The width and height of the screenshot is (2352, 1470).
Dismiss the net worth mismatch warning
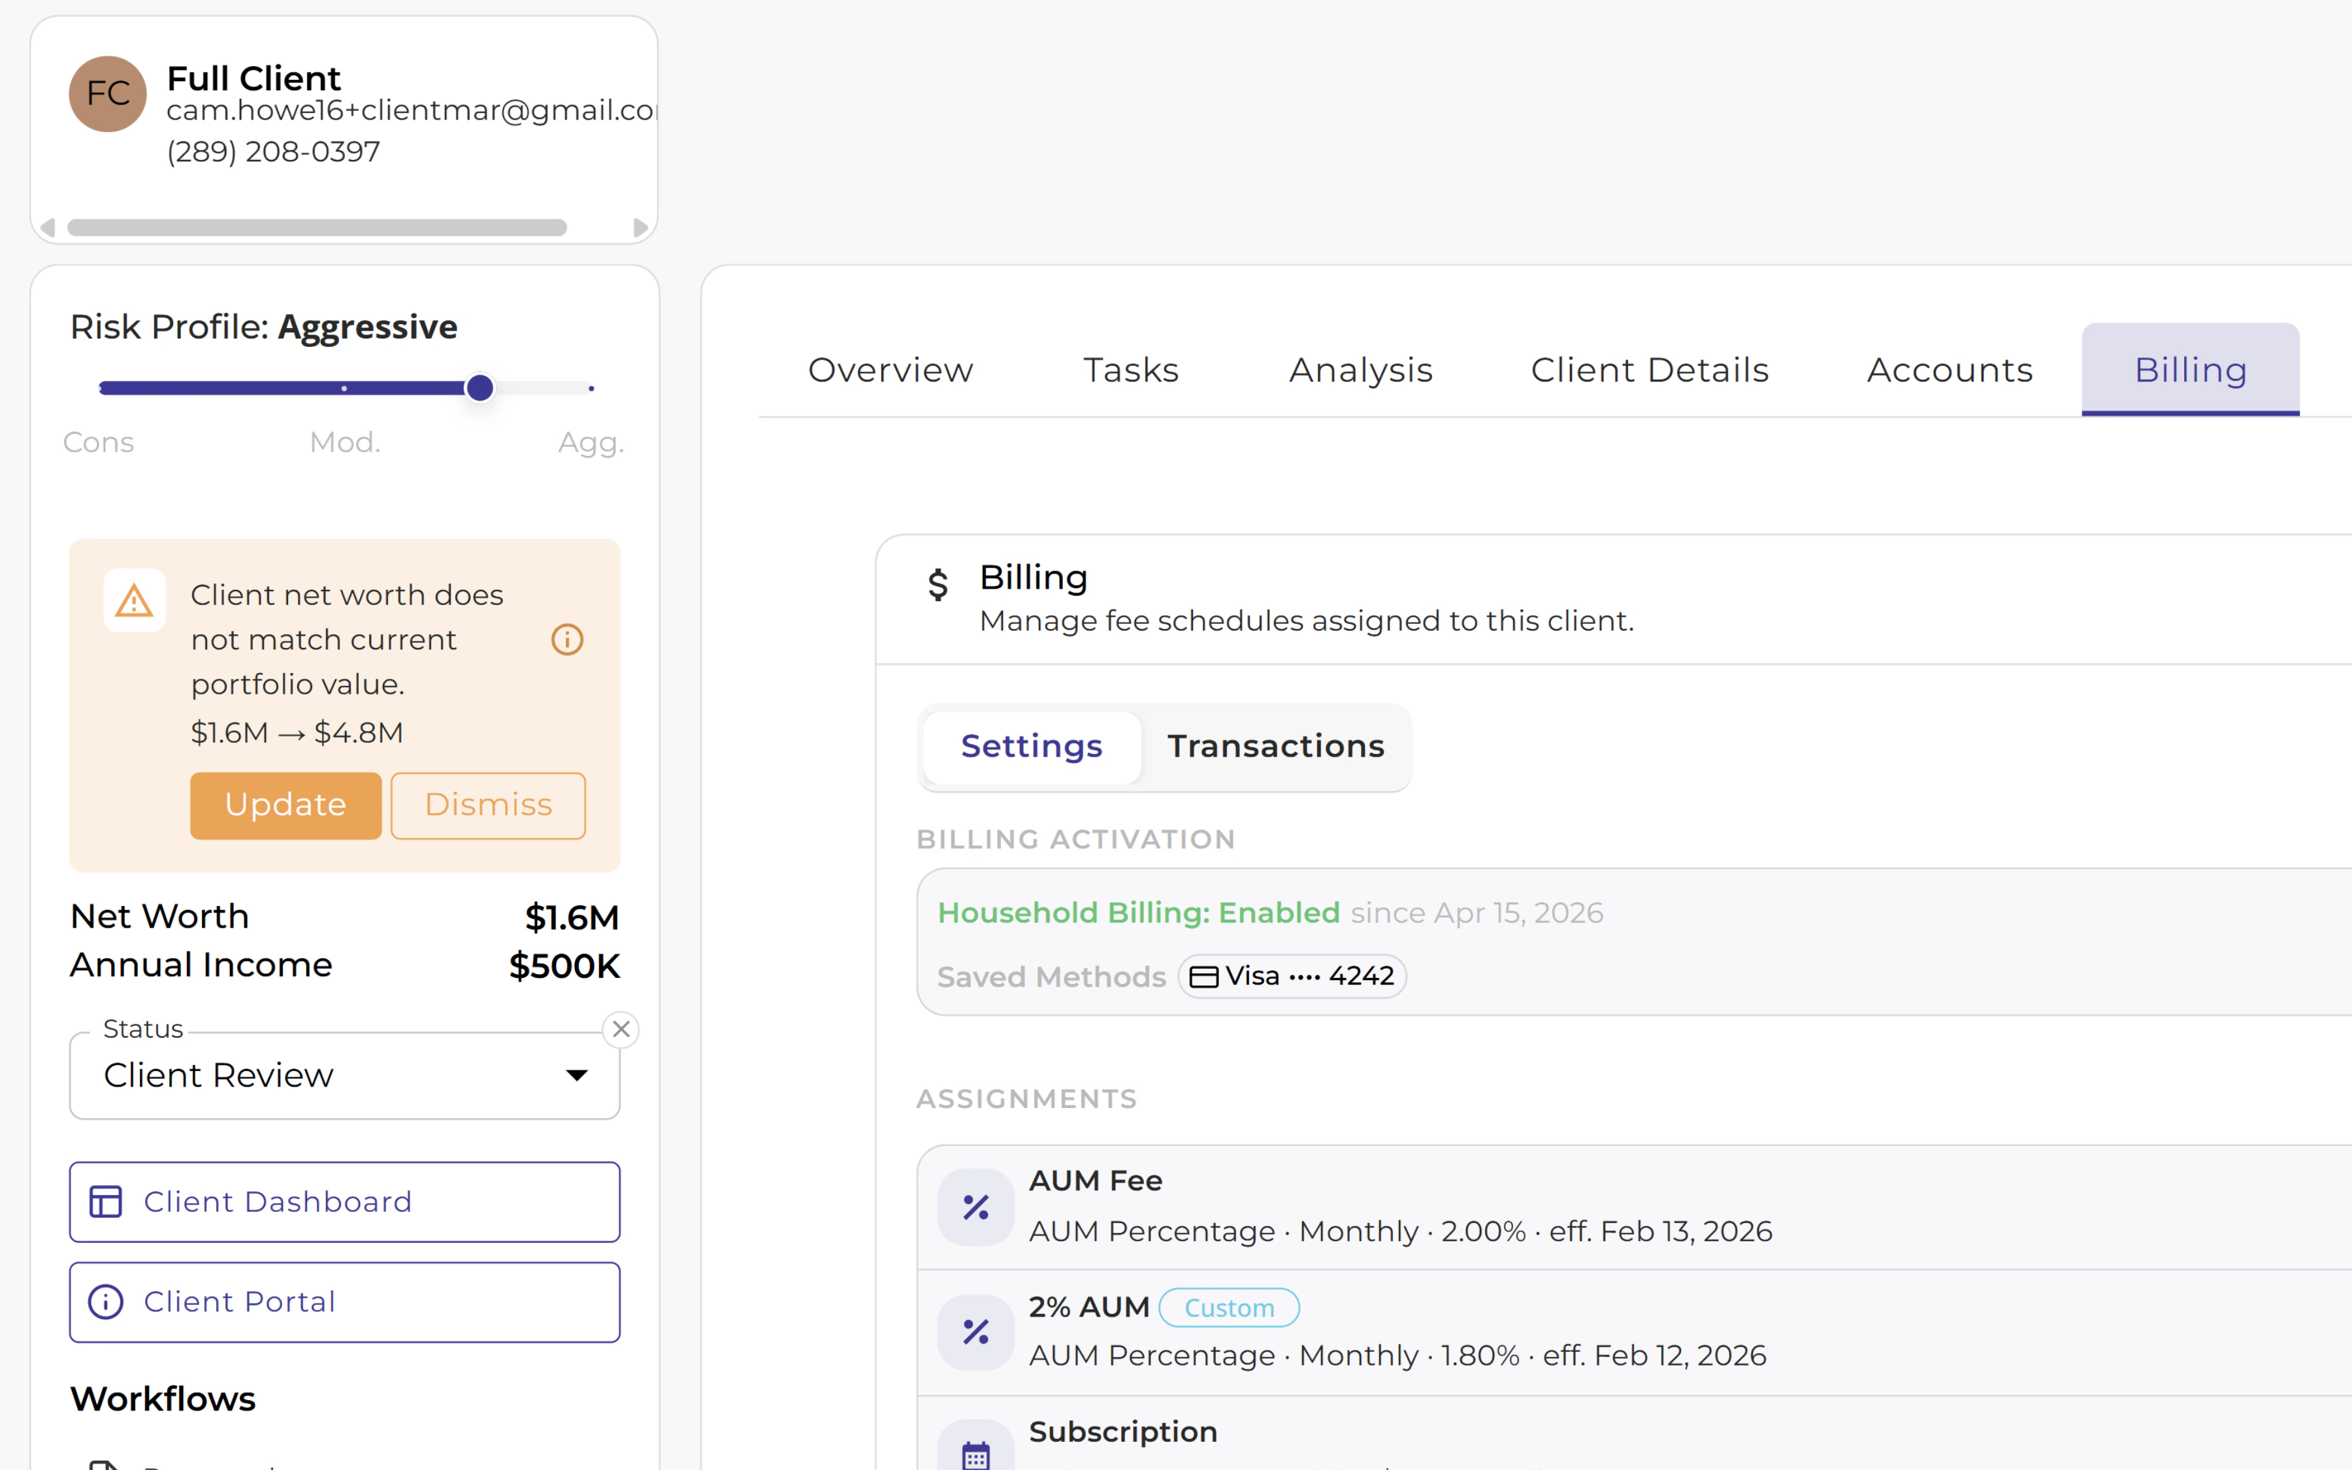487,805
